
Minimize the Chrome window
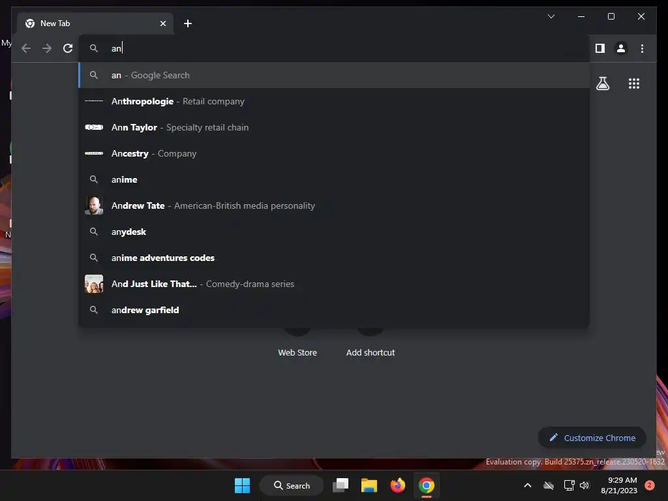(x=581, y=16)
